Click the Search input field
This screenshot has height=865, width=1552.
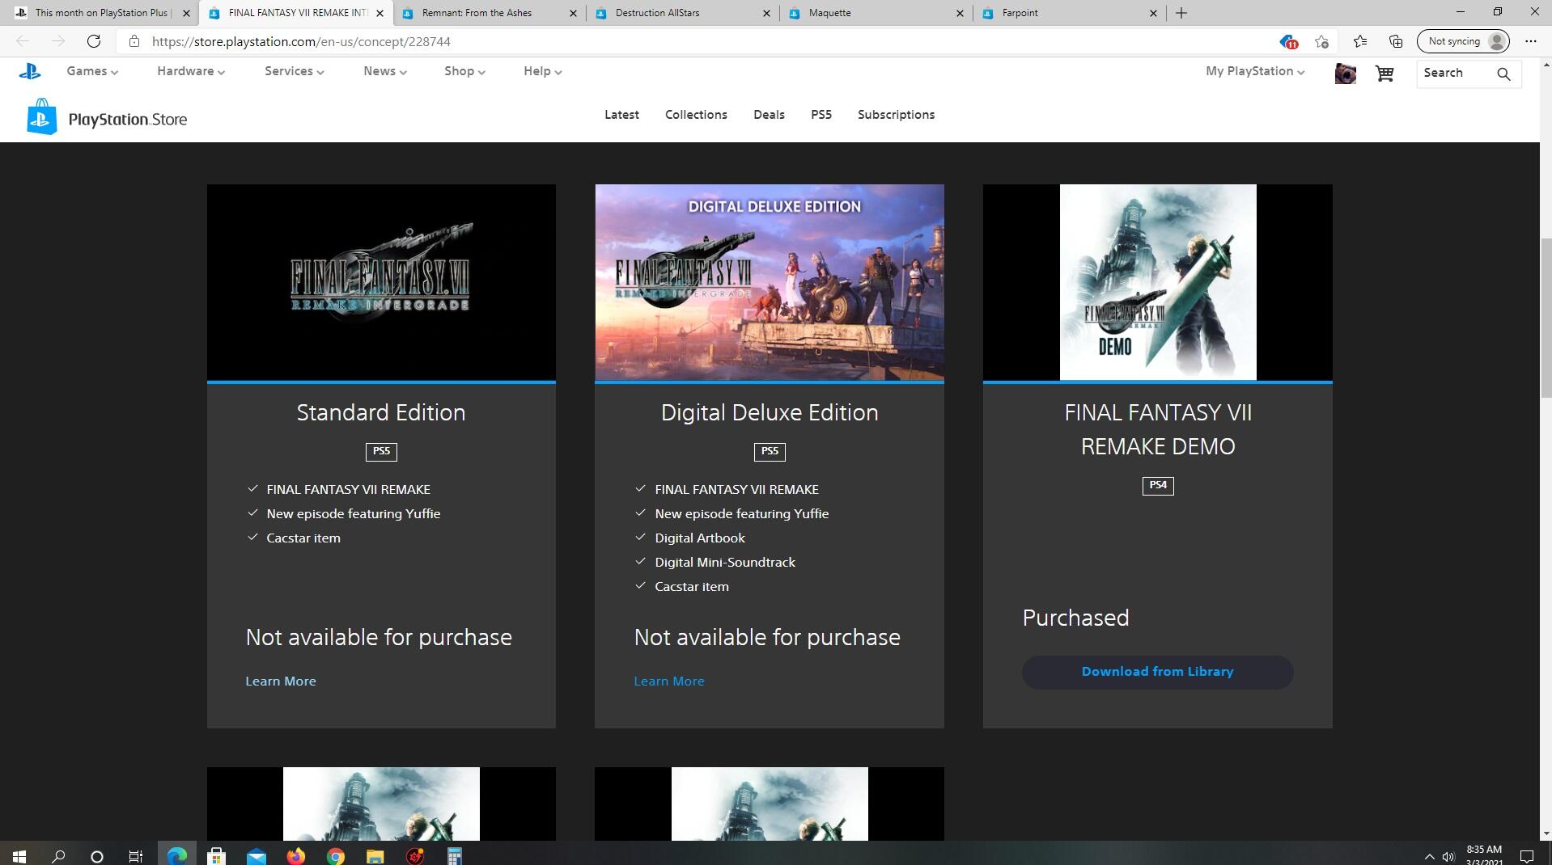coord(1455,73)
